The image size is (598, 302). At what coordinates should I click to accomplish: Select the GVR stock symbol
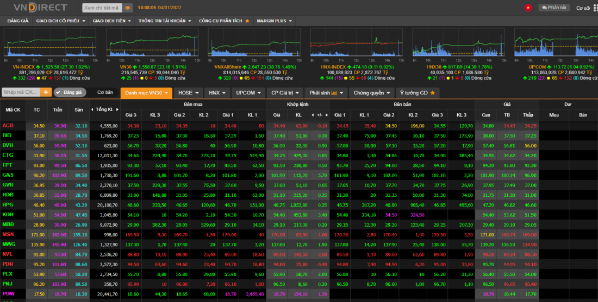coord(8,185)
